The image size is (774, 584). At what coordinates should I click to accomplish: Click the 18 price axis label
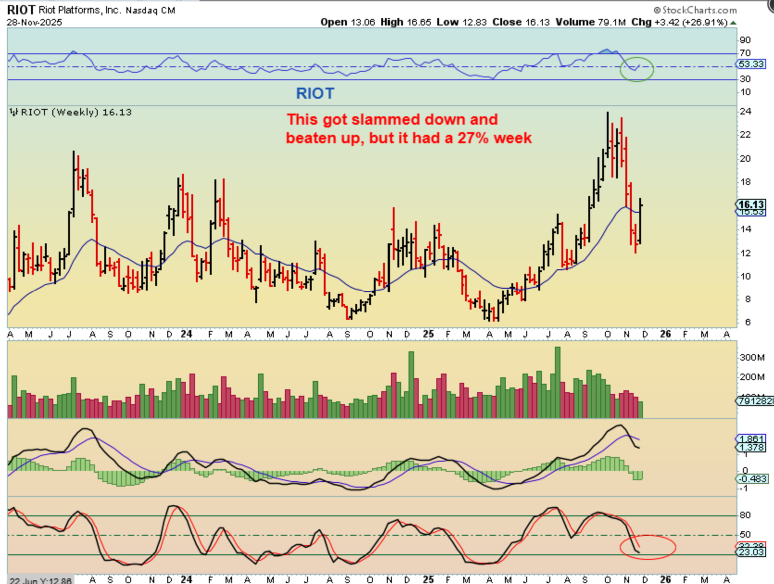coord(745,182)
